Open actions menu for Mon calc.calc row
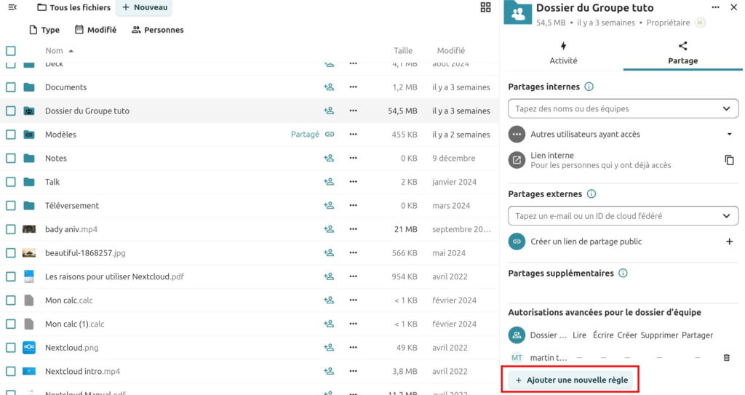Image resolution: width=745 pixels, height=395 pixels. (353, 300)
